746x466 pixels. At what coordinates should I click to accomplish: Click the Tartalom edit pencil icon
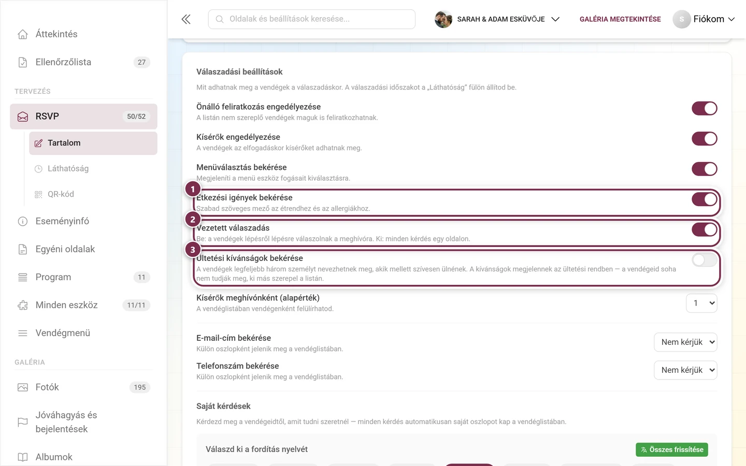pyautogui.click(x=38, y=143)
